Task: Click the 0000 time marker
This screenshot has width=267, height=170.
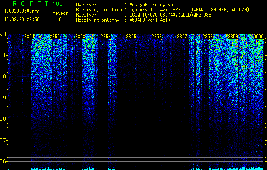Action: coord(259,37)
